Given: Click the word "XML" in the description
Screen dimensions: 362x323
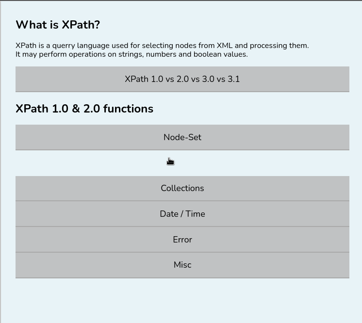Looking at the screenshot, I should pyautogui.click(x=225, y=46).
